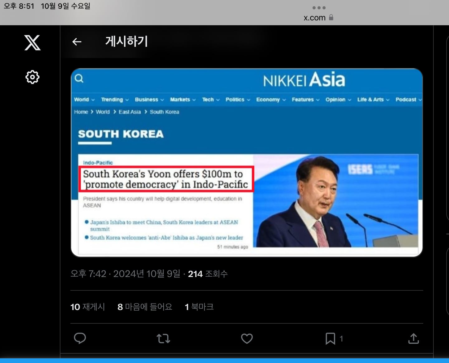Open the 'anti-Abe' Ishiba article link

(x=167, y=237)
